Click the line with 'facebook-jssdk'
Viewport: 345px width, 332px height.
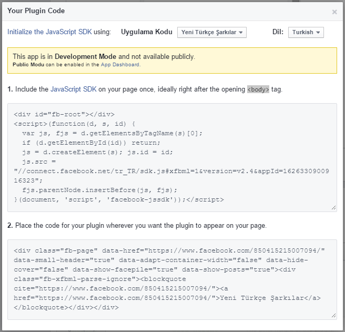(x=119, y=199)
